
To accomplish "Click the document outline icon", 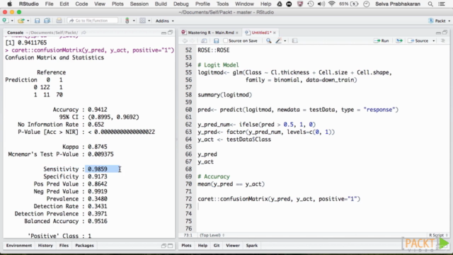I will [x=443, y=41].
